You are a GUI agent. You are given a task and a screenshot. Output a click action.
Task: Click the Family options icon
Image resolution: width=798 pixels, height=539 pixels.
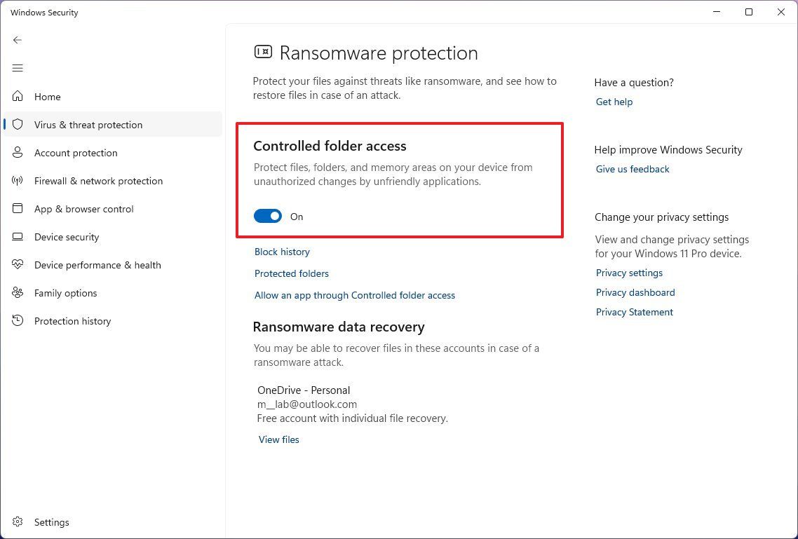click(18, 293)
